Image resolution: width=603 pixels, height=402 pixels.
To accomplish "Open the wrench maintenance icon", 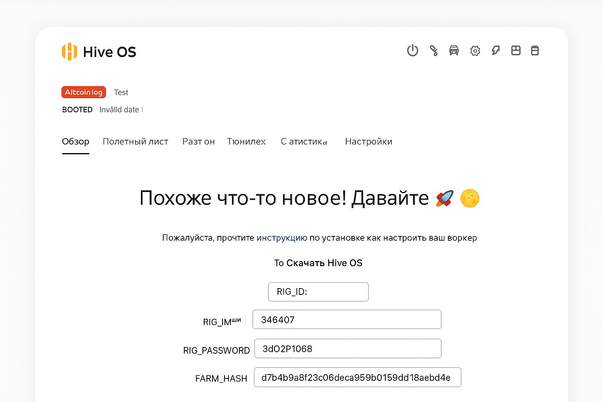I will click(x=434, y=51).
